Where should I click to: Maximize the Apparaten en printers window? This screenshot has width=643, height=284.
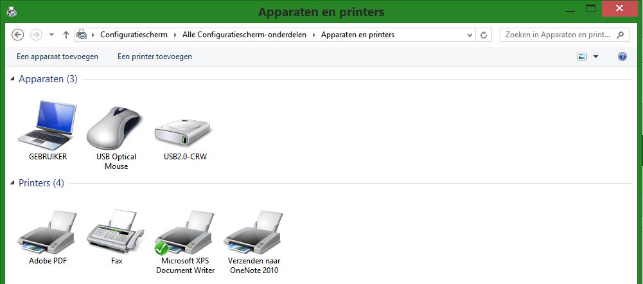tap(590, 9)
